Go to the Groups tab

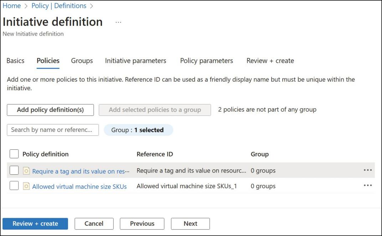click(82, 61)
